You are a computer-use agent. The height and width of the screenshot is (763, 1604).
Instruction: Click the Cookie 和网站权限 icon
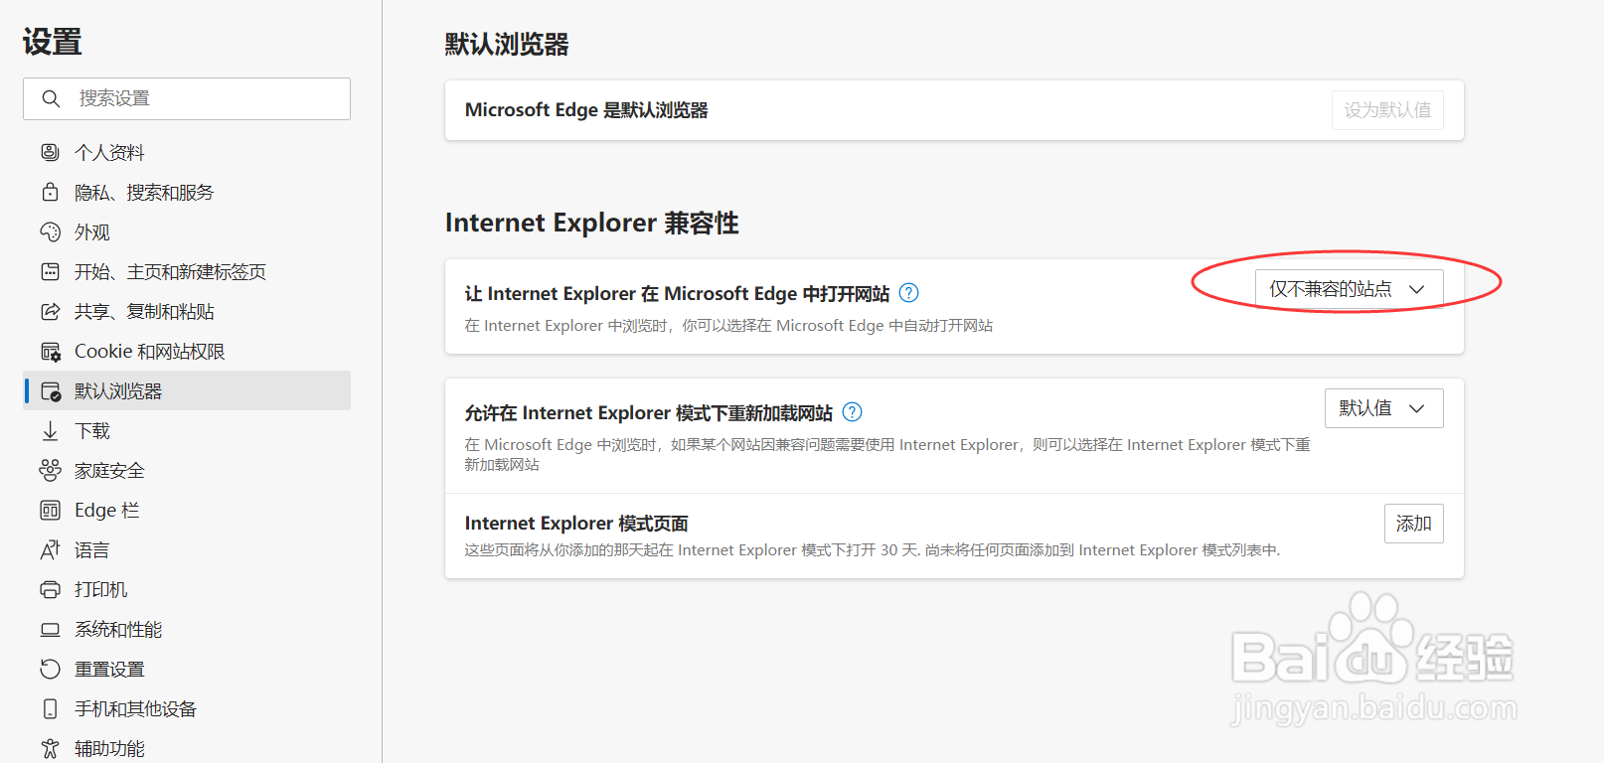(50, 352)
